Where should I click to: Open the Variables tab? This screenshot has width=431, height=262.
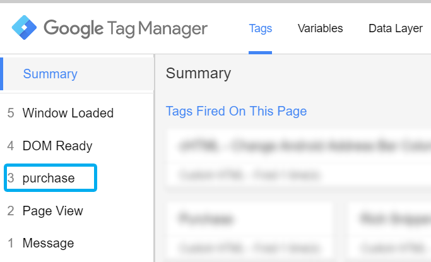click(320, 28)
